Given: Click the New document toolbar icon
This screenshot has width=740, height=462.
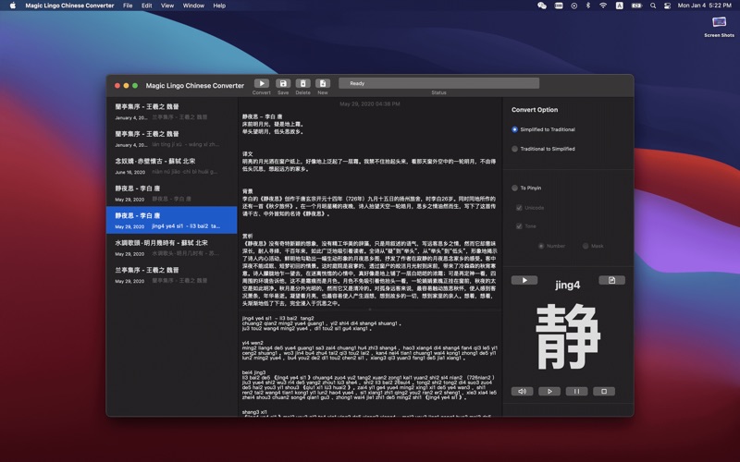Looking at the screenshot, I should (x=323, y=83).
